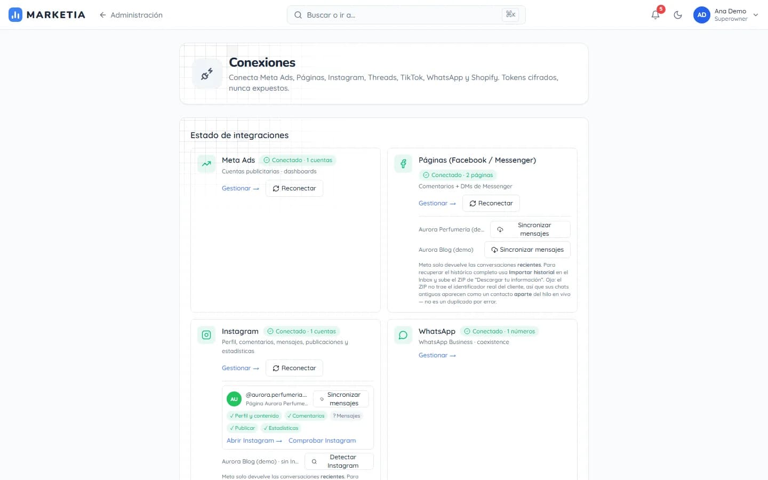Click Instagram Conectado · 1 cuentas badge
Screen dimensions: 768x480
tap(302, 331)
